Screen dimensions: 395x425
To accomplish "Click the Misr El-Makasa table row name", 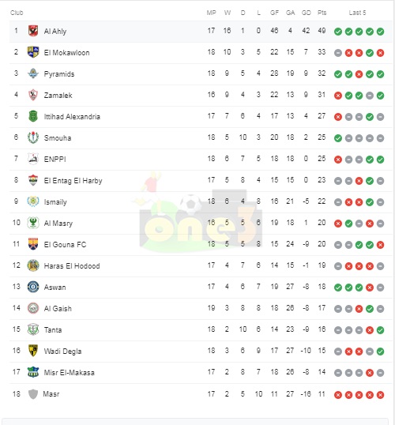I will [70, 372].
